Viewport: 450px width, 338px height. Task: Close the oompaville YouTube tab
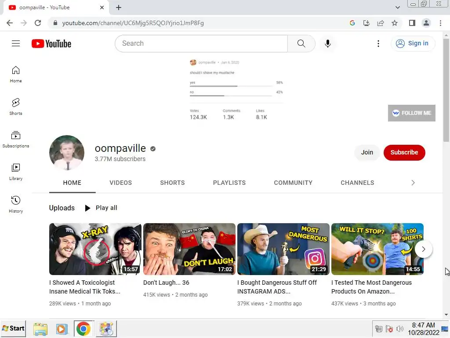coord(102,7)
